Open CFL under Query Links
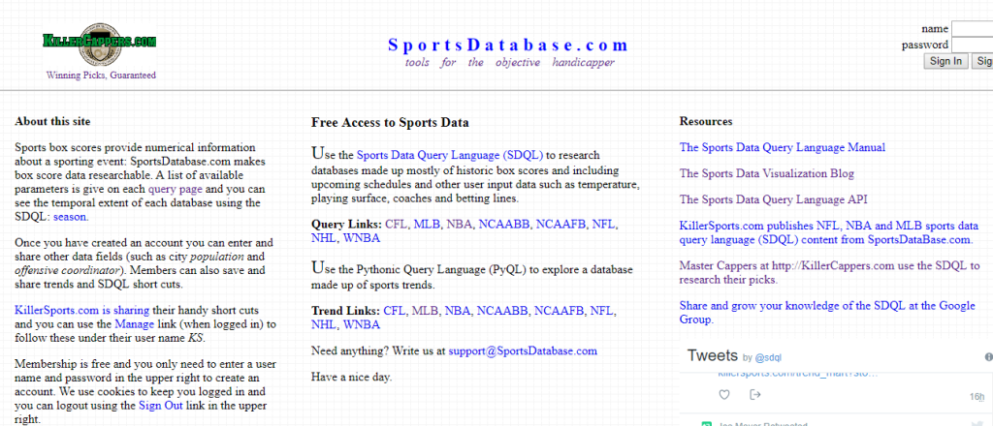993x426 pixels. click(x=397, y=225)
